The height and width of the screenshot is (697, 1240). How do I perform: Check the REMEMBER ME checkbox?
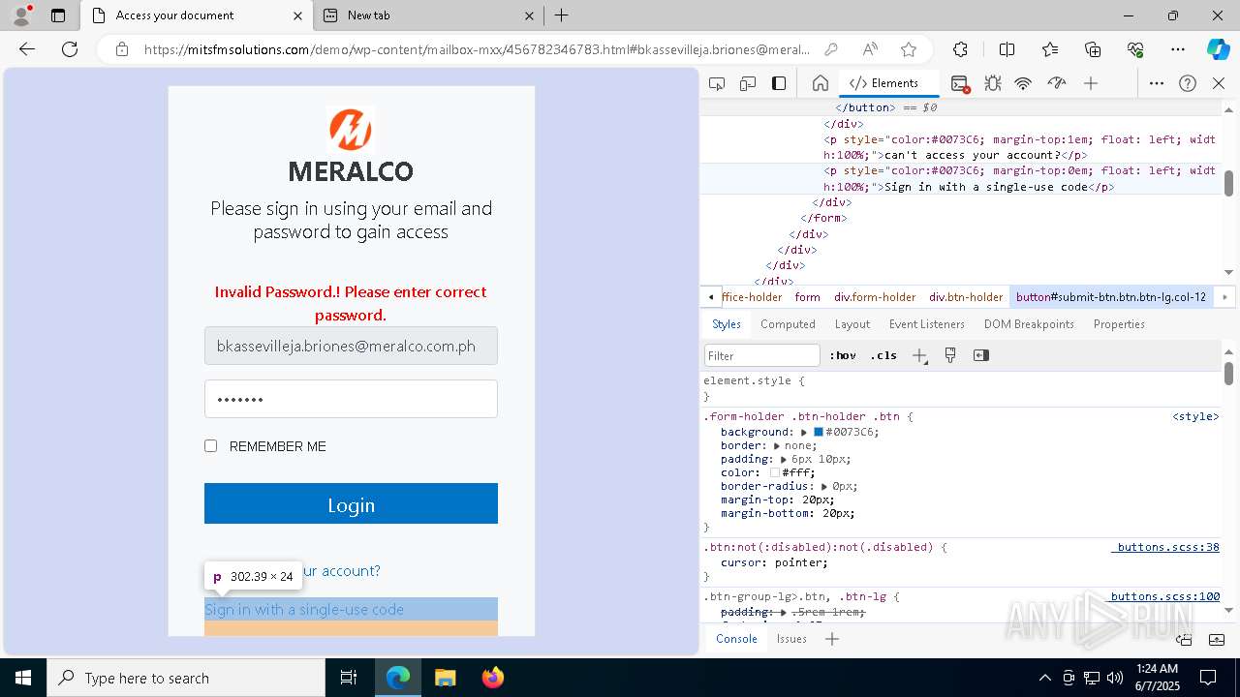pos(210,446)
